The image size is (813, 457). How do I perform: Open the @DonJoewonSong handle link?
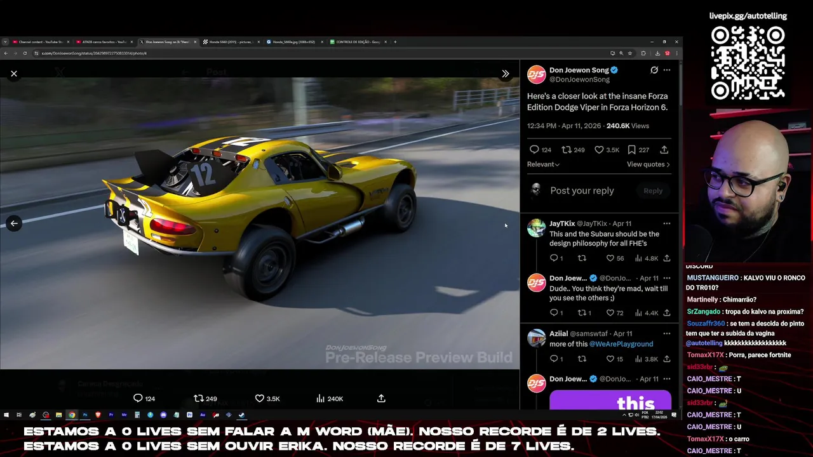coord(579,79)
